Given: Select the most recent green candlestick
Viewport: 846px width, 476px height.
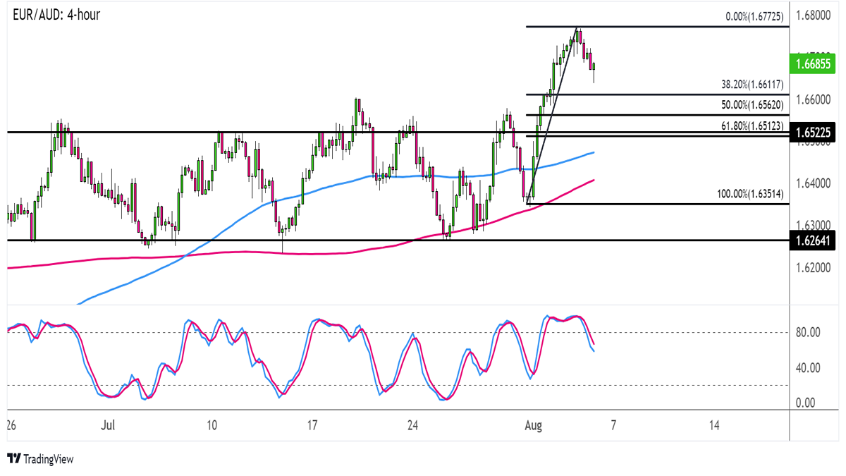Looking at the screenshot, I should [x=594, y=68].
